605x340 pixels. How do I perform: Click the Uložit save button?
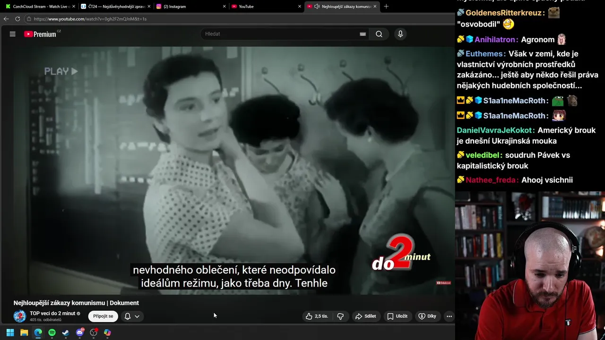click(397, 316)
